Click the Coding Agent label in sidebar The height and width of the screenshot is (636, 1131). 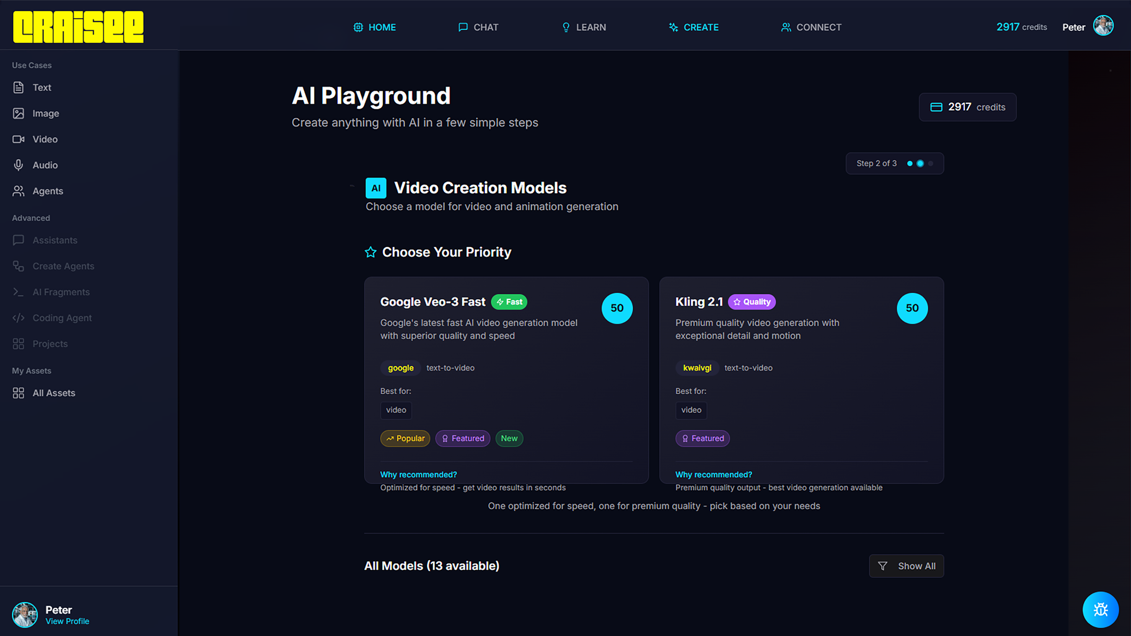pos(62,318)
